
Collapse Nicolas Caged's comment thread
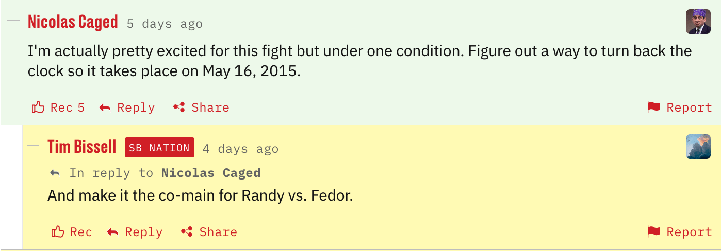pos(14,21)
